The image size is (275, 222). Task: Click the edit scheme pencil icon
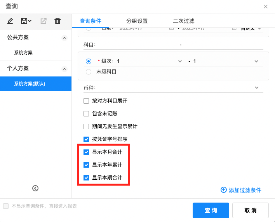point(10,21)
